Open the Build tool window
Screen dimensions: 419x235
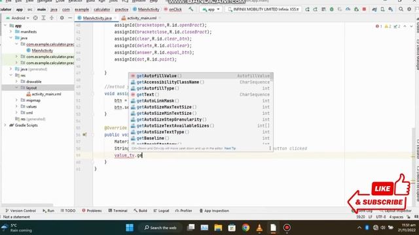(140, 210)
